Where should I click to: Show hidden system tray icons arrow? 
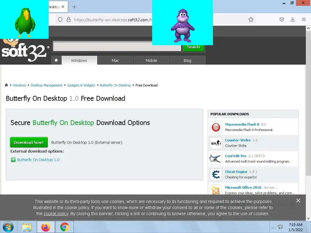273,227
